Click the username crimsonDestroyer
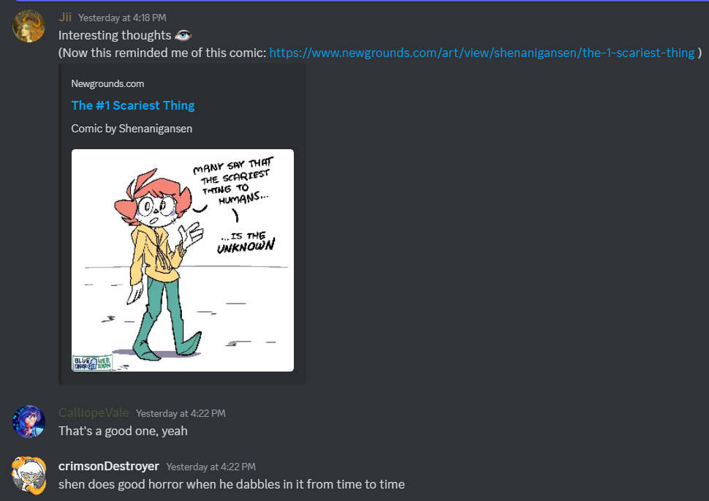 pyautogui.click(x=108, y=466)
